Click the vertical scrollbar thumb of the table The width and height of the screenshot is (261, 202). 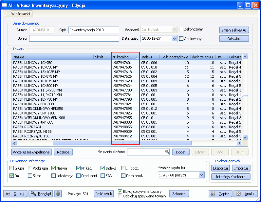pyautogui.click(x=245, y=96)
